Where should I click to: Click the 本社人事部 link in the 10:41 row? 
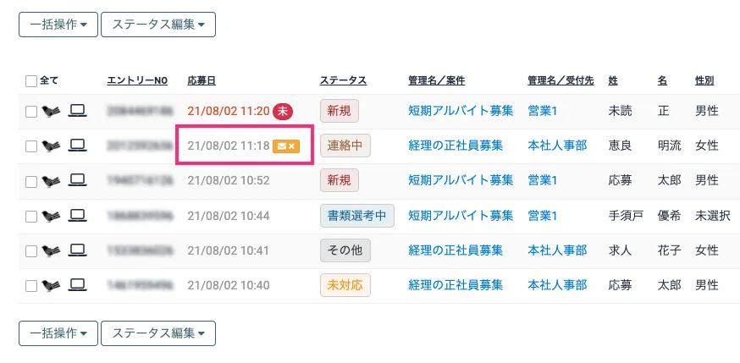click(x=557, y=250)
